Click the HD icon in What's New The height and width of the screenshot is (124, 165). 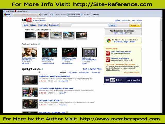[108, 60]
